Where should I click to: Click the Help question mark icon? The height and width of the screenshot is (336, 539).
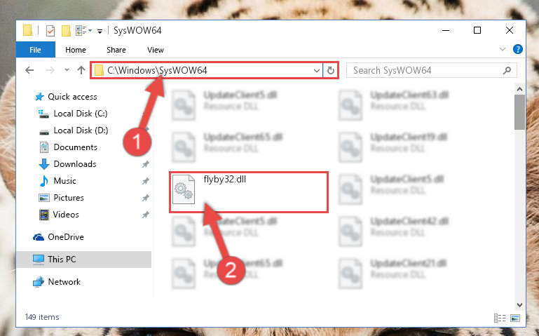pyautogui.click(x=518, y=49)
